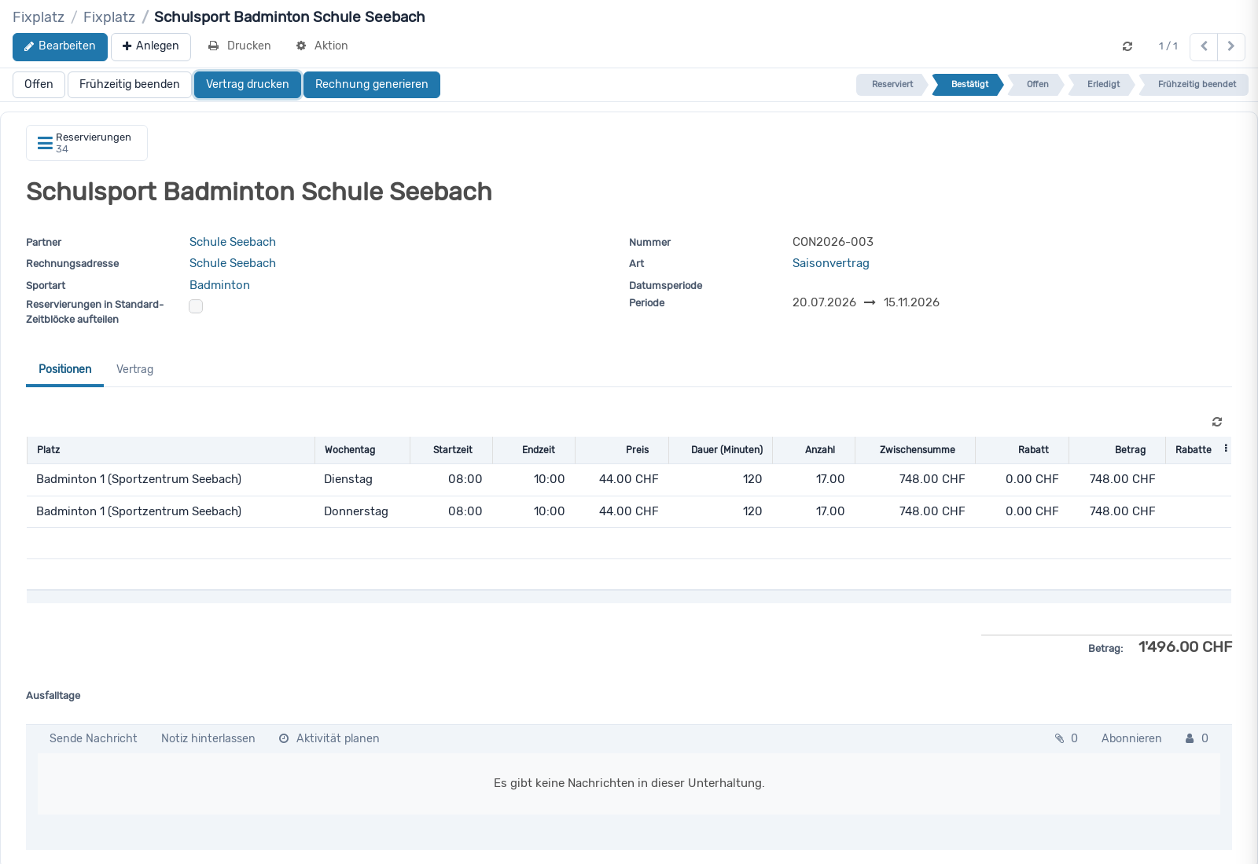Click Rechnung generieren button
Image resolution: width=1258 pixels, height=864 pixels.
372,85
